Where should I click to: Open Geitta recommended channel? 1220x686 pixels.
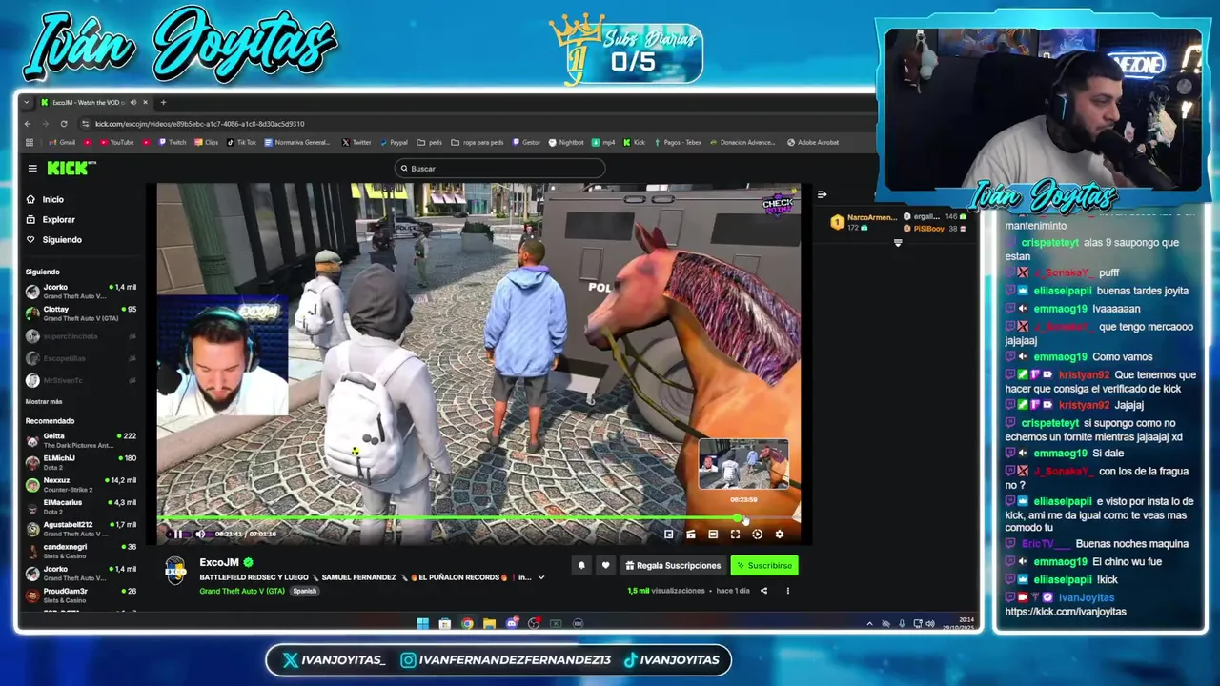pyautogui.click(x=81, y=440)
